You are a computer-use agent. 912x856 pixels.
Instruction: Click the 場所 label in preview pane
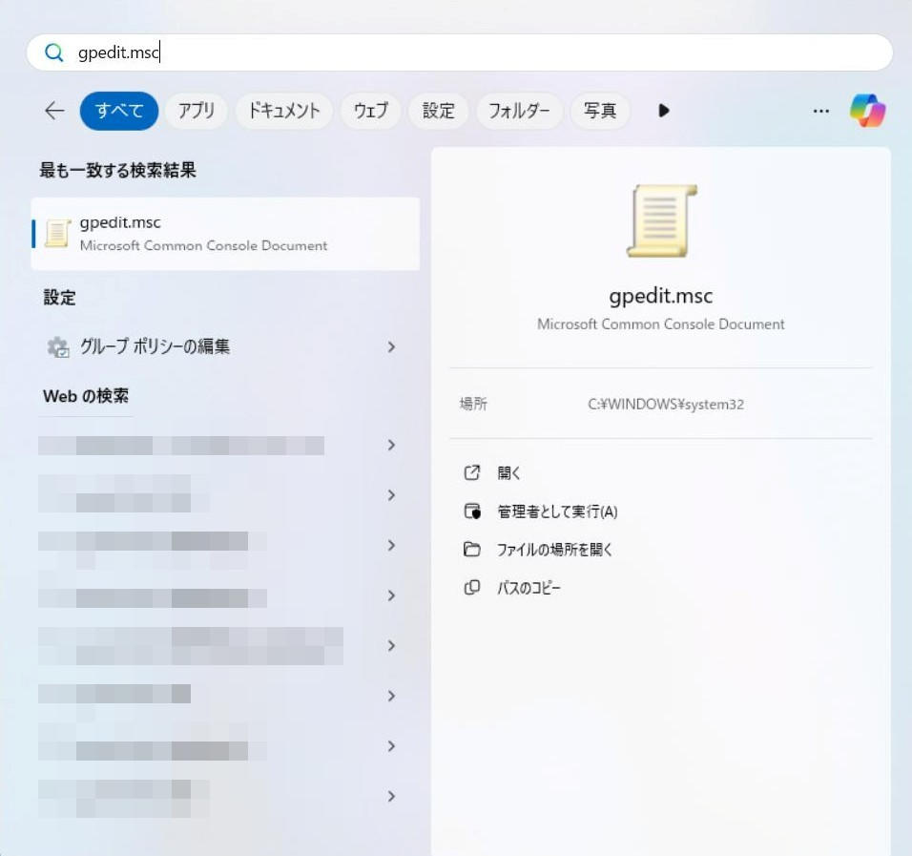(x=473, y=405)
